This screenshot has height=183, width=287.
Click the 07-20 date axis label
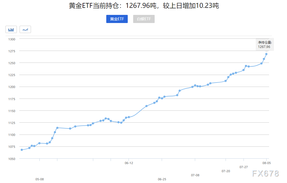click(226, 171)
